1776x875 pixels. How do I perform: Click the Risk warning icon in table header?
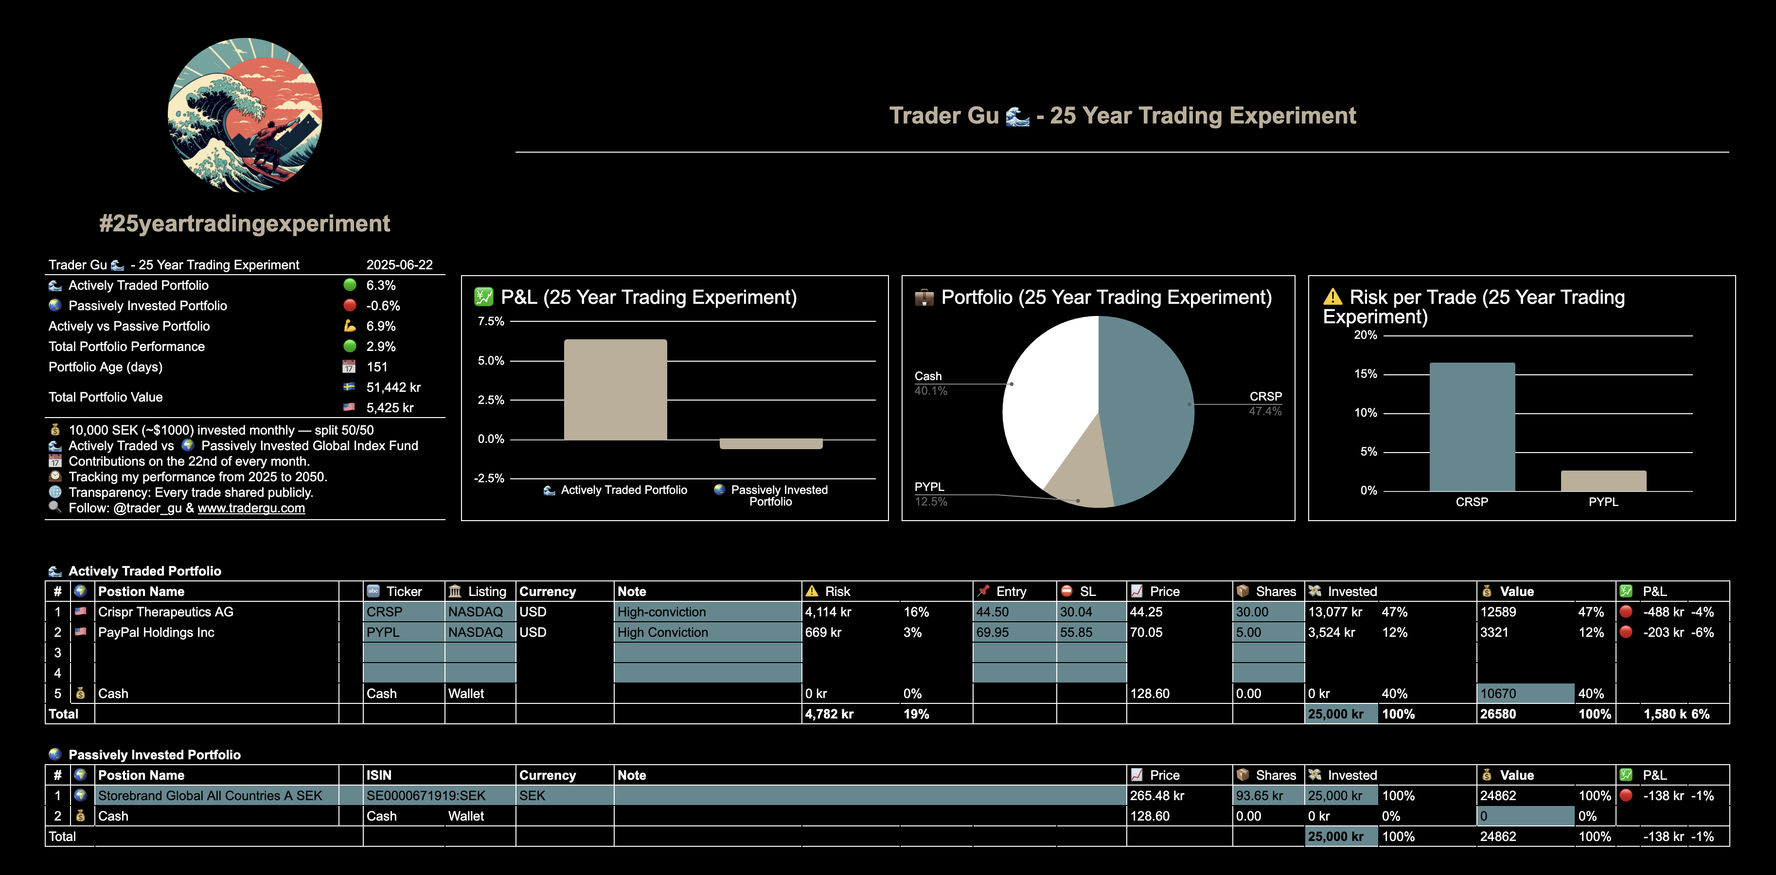point(812,591)
